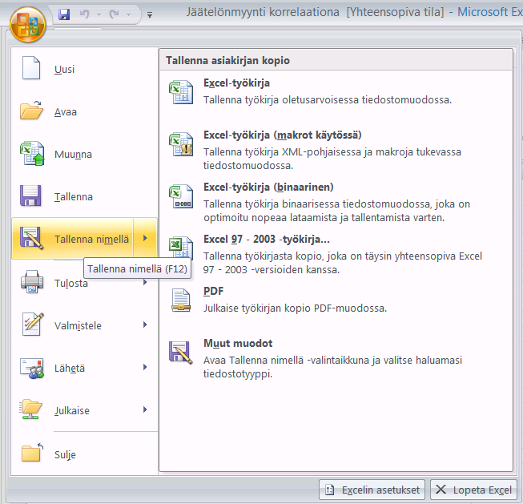Click the Jäätelönmyynti korrelaationa title text

point(263,12)
